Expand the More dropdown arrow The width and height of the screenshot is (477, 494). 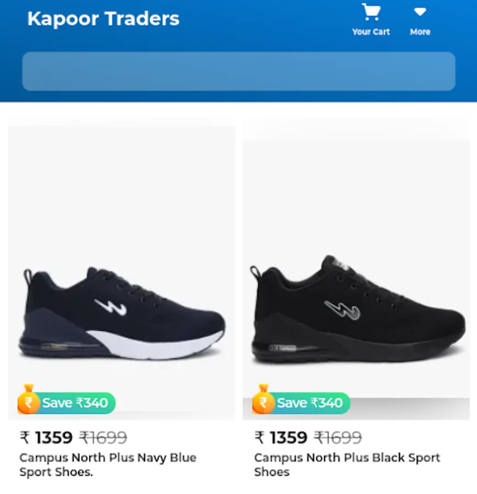[420, 12]
